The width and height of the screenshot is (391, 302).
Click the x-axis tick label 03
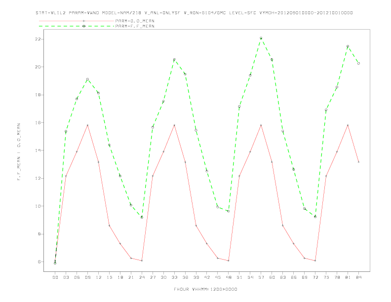66,277
